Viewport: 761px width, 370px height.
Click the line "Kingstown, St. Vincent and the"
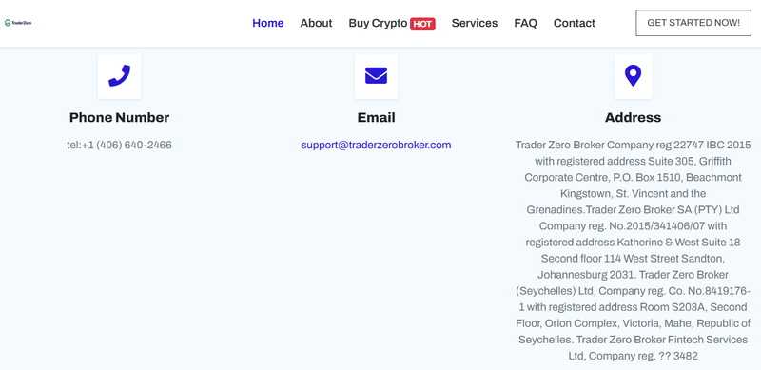point(633,194)
